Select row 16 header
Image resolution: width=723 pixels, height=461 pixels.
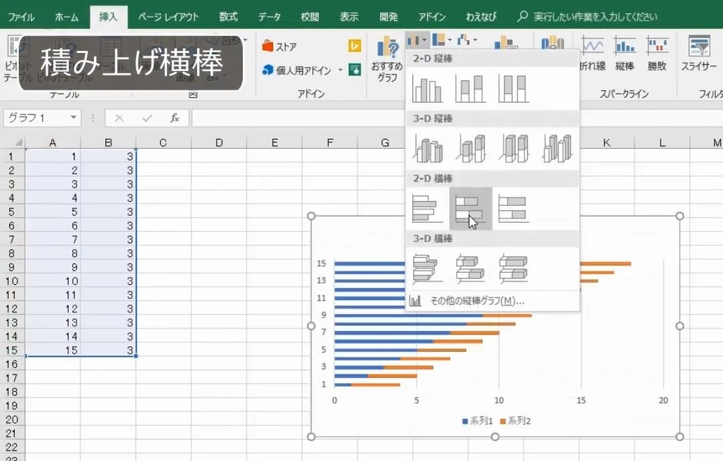coord(12,364)
